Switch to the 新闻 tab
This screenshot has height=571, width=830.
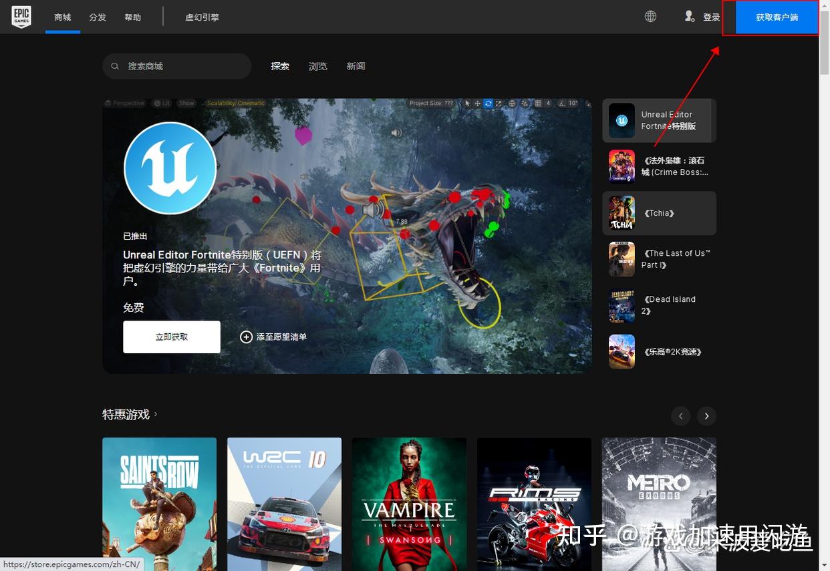[356, 66]
